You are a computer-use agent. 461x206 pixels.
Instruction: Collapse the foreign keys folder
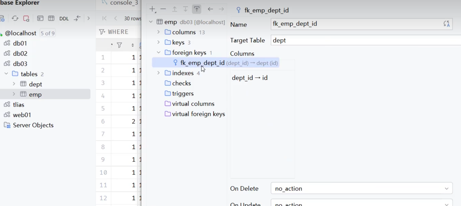pos(159,53)
